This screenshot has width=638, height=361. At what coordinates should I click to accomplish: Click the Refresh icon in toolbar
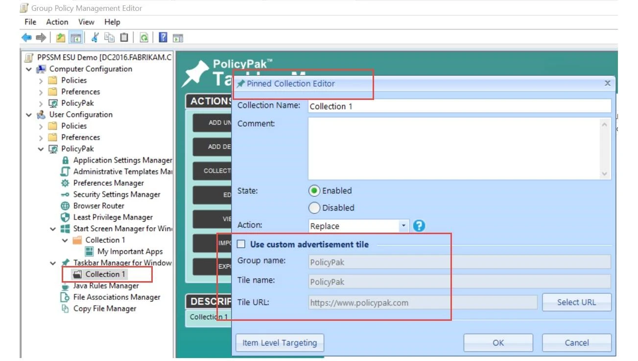pyautogui.click(x=144, y=38)
